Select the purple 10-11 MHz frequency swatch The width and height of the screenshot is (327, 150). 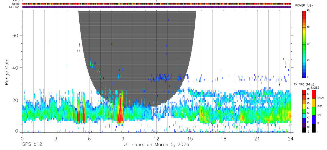(304, 125)
